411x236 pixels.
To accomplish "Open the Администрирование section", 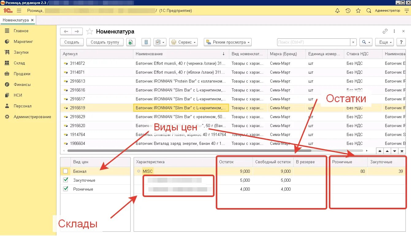I will point(32,117).
